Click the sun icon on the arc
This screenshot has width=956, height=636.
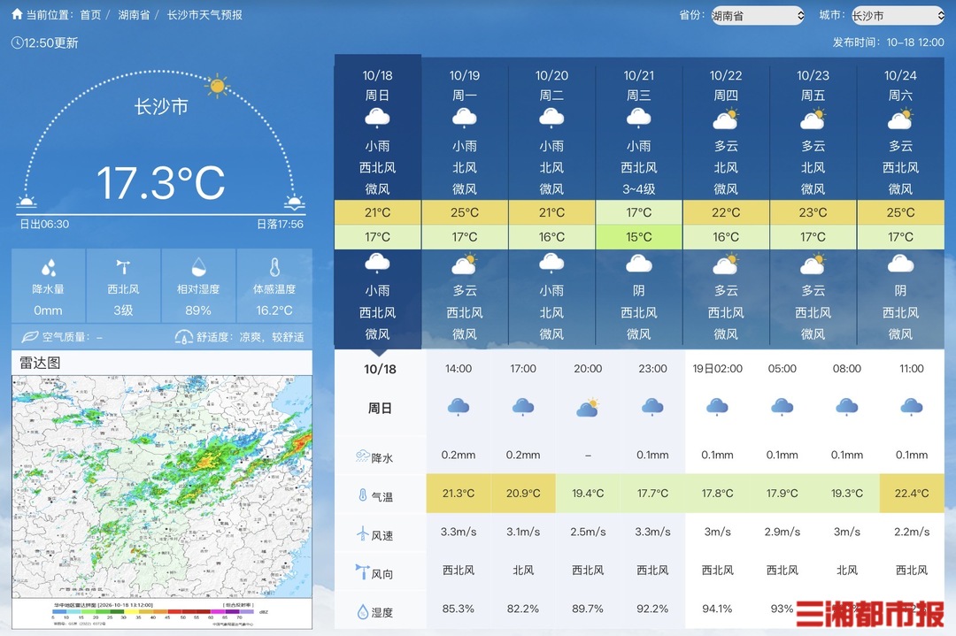tap(217, 86)
